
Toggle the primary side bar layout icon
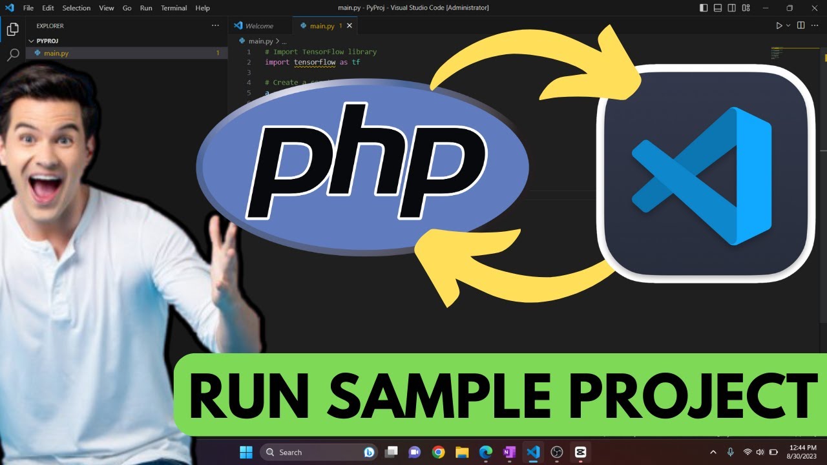(x=704, y=8)
